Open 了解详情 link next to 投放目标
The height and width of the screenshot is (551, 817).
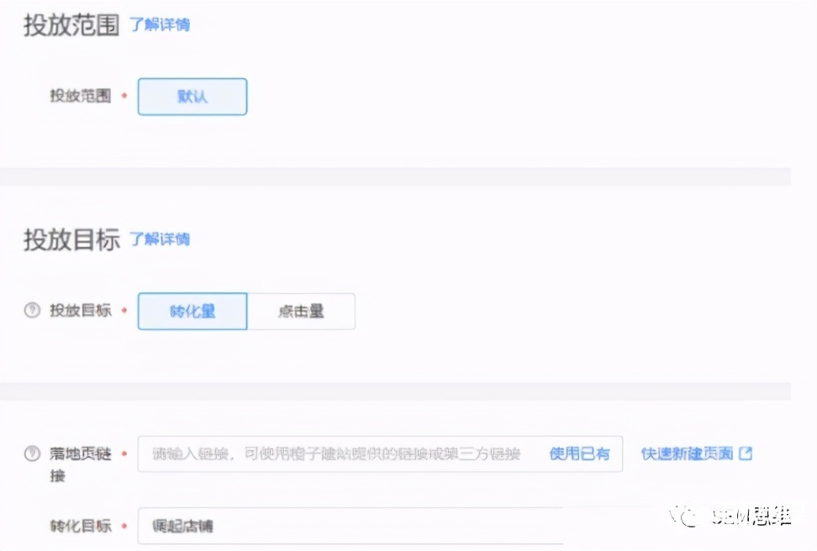(160, 239)
